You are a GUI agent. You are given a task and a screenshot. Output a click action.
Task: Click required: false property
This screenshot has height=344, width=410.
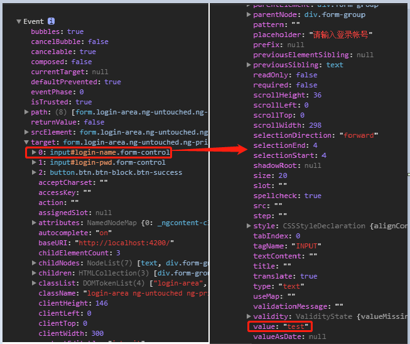point(285,85)
